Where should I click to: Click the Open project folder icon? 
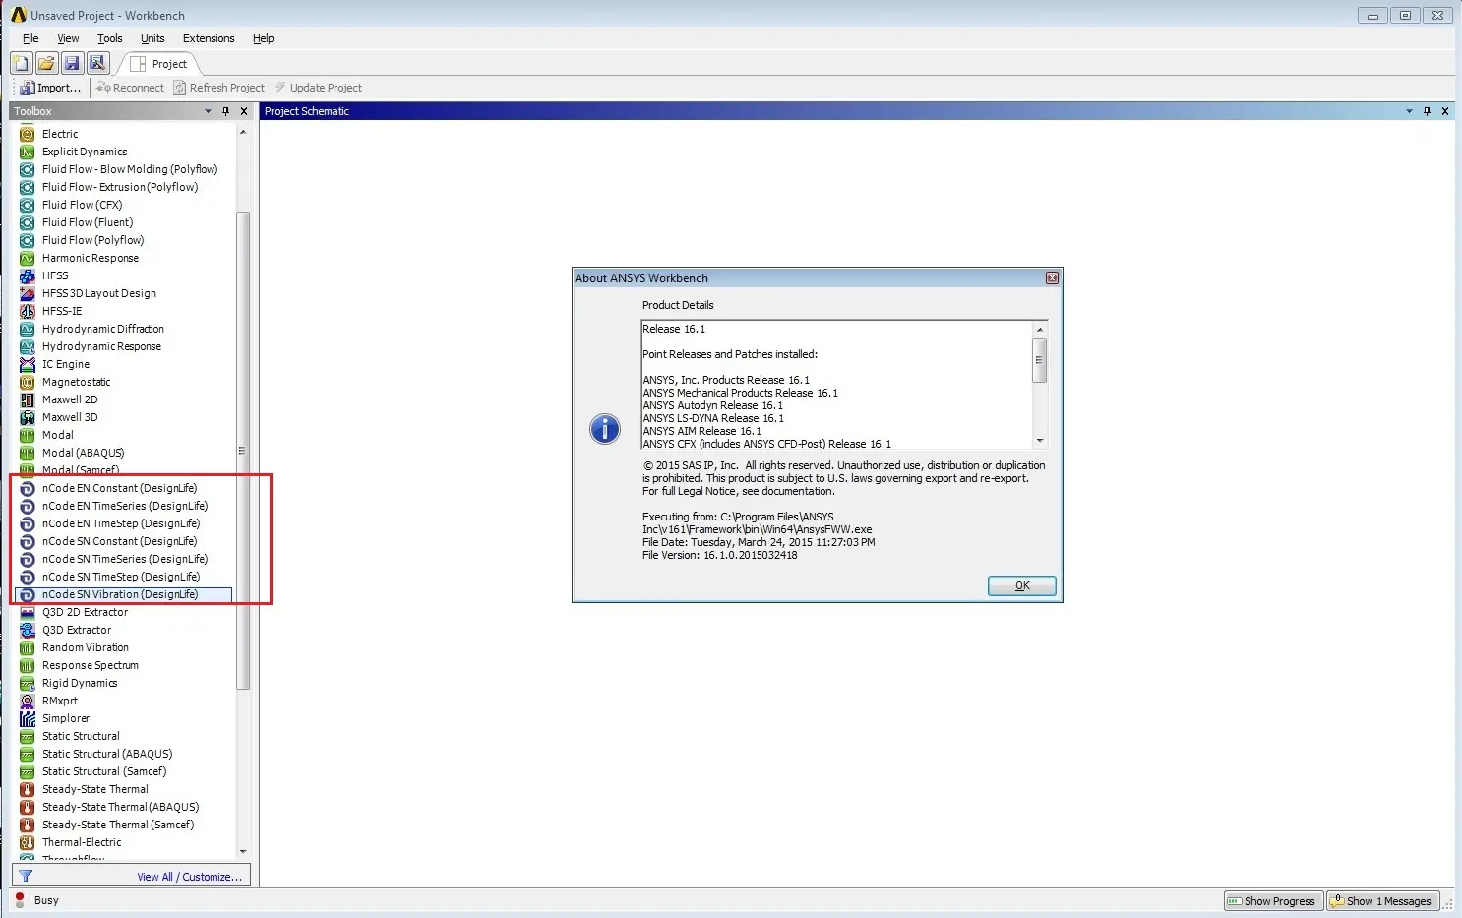coord(46,63)
